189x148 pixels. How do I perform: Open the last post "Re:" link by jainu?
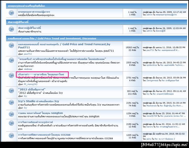[x=165, y=139]
